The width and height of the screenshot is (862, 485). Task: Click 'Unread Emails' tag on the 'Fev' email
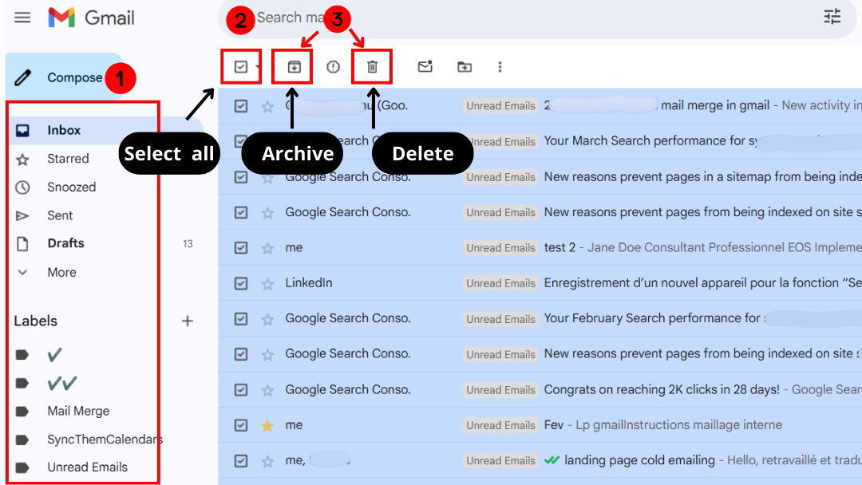[500, 425]
